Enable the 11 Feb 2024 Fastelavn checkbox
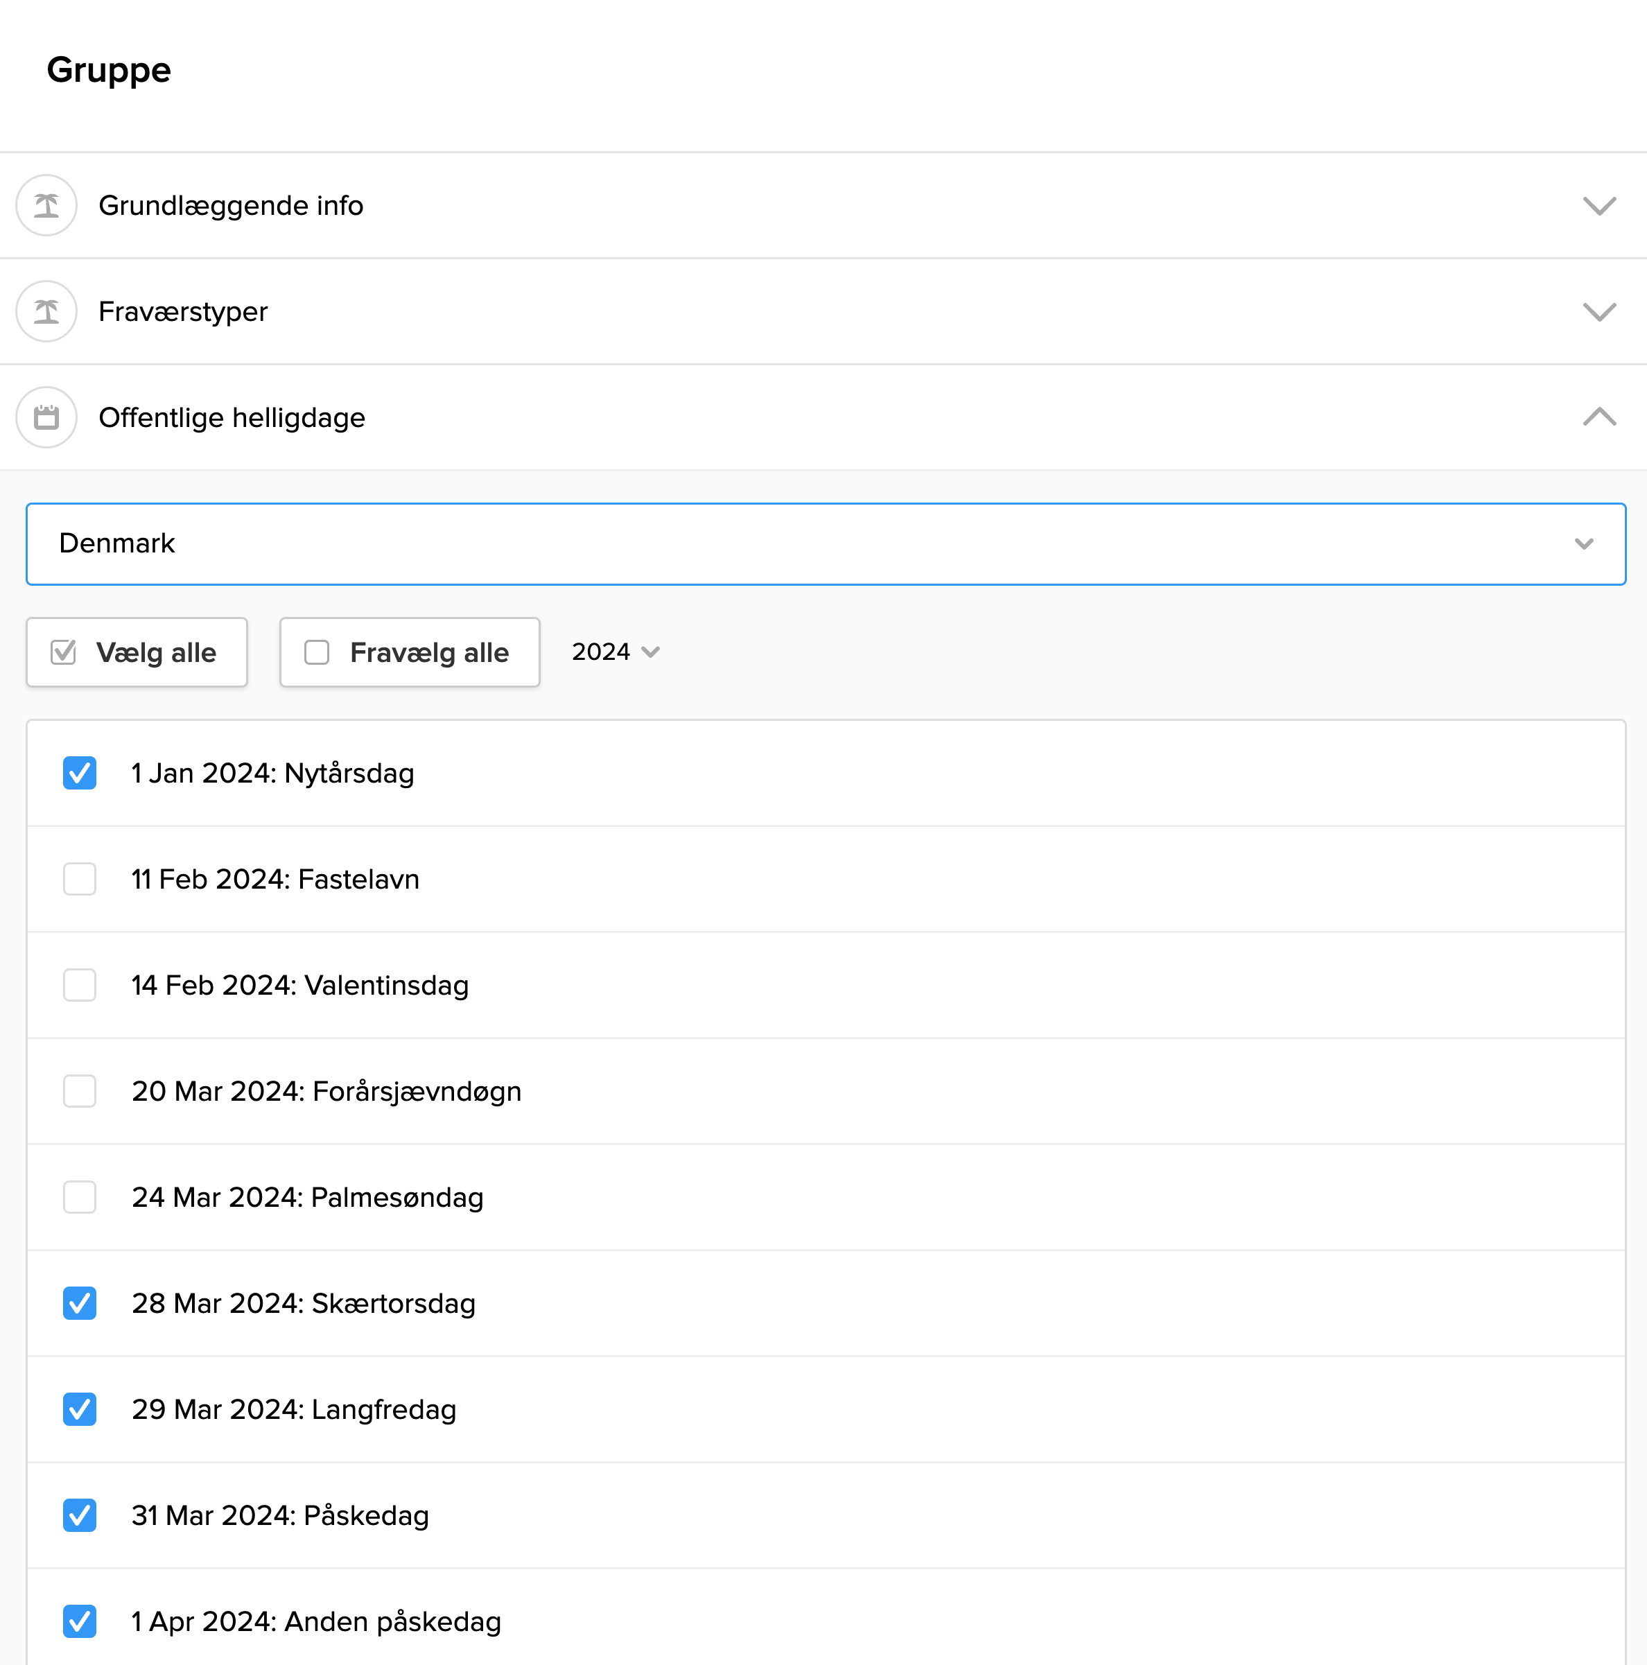This screenshot has height=1665, width=1647. pyautogui.click(x=79, y=879)
